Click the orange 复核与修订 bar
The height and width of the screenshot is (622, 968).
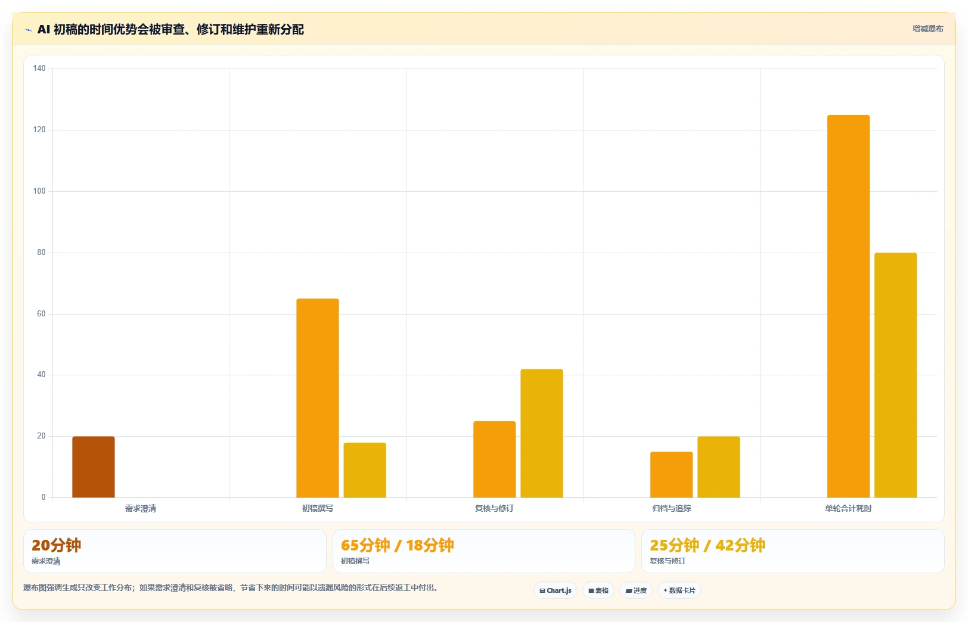(495, 459)
